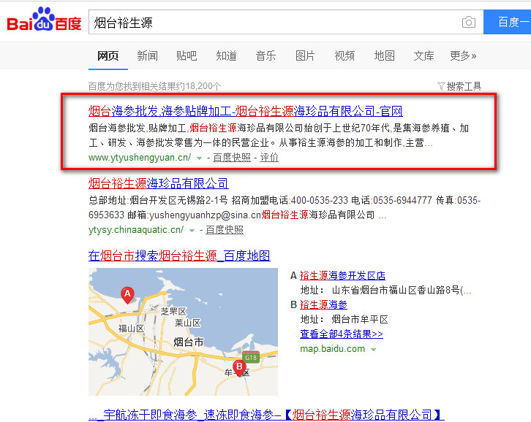
Task: Switch to the 视频 tab
Action: coord(344,55)
